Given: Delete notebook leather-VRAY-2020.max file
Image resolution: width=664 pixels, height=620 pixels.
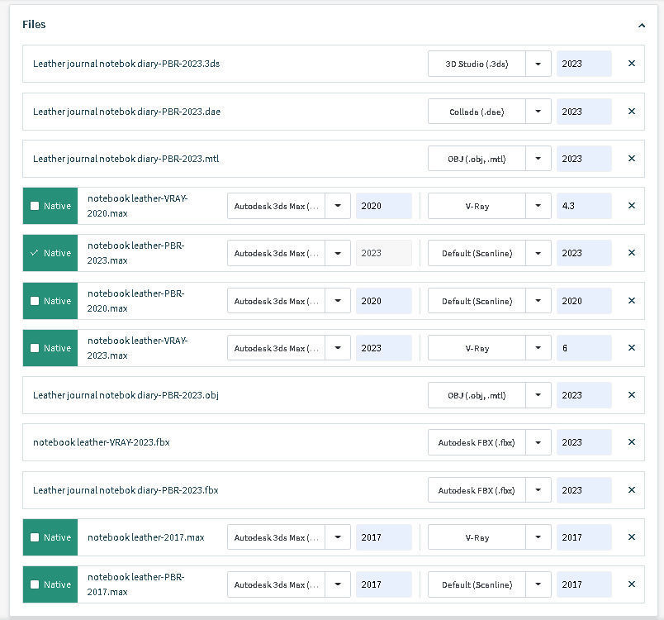Looking at the screenshot, I should coord(632,206).
